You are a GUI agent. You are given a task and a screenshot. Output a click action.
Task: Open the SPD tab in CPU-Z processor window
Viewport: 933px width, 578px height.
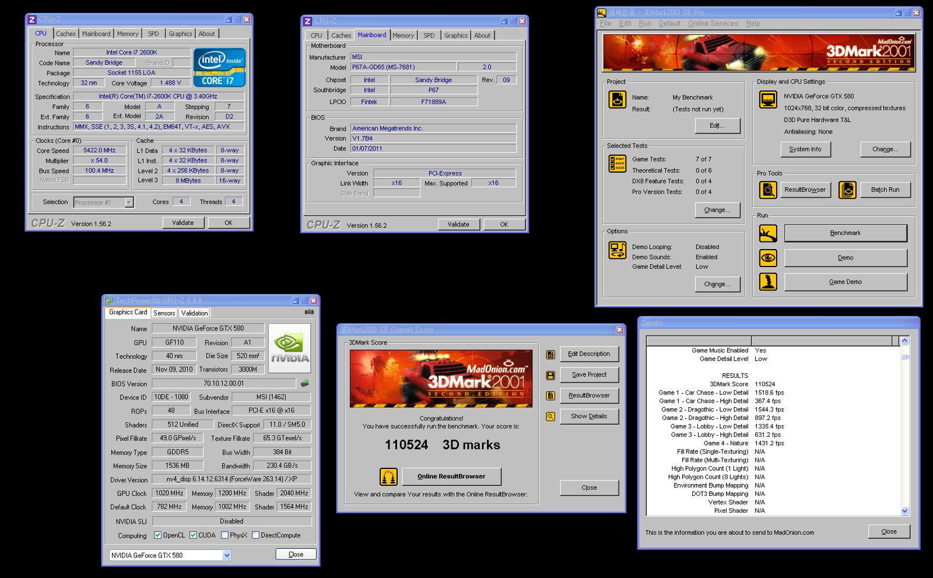[x=153, y=34]
